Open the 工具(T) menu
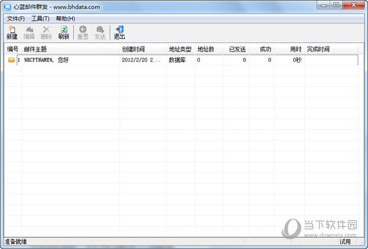The width and height of the screenshot is (368, 249). click(x=40, y=18)
